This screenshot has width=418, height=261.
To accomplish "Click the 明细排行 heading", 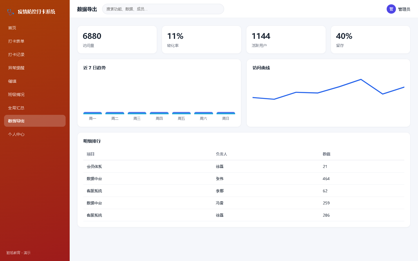I will (x=92, y=141).
